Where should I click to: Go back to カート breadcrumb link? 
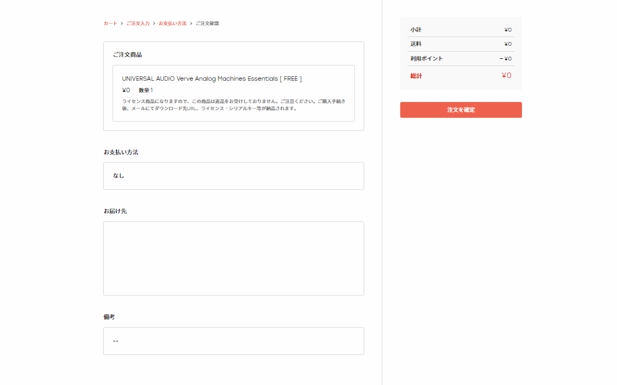click(110, 23)
